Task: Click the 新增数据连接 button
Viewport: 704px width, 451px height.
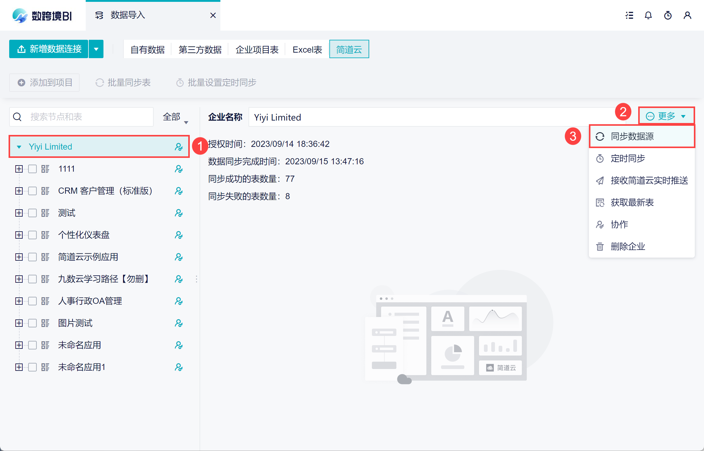Action: 49,49
